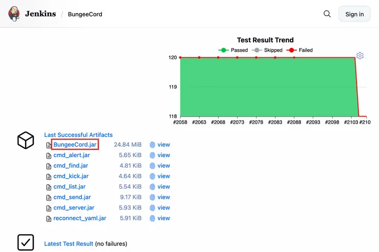Download cmd_send.jar artifact
The width and height of the screenshot is (379, 252).
(x=72, y=197)
